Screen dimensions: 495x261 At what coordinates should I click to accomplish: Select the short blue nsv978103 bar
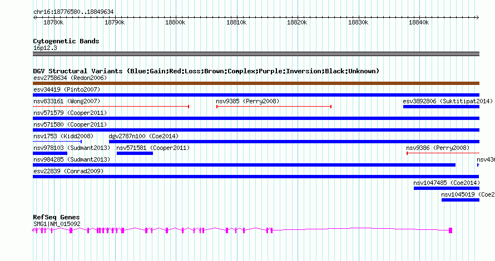click(50, 153)
